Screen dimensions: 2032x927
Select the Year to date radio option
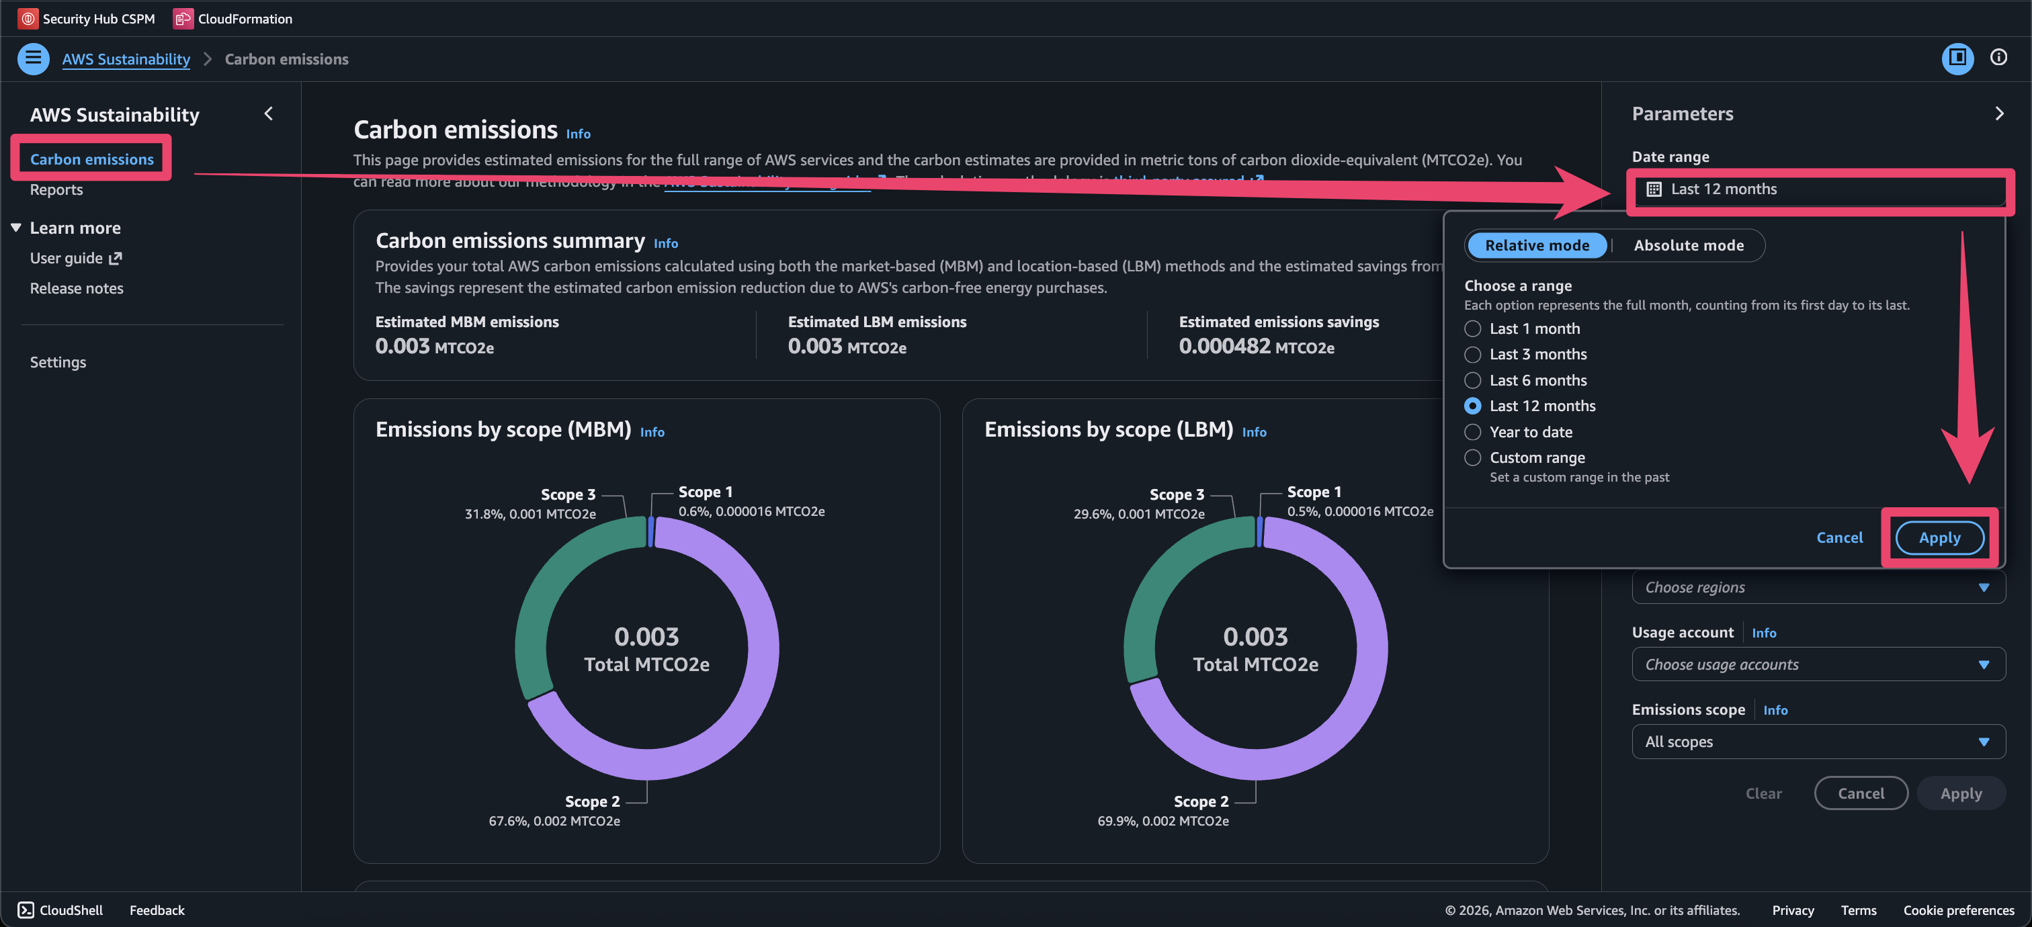[x=1472, y=432]
